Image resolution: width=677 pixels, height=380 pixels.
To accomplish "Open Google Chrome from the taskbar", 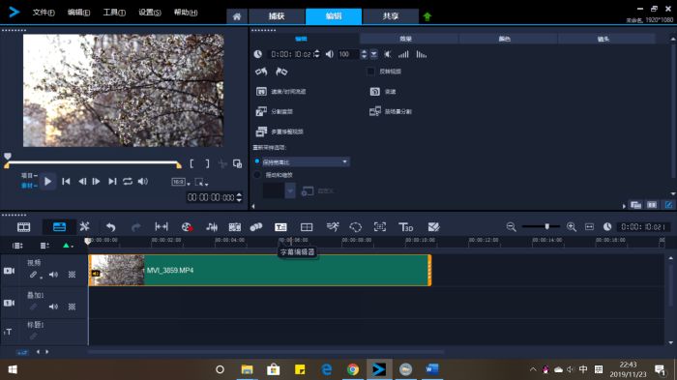I will 353,369.
